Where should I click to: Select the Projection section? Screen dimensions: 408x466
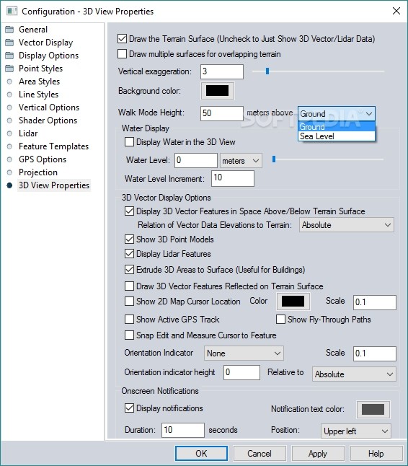(38, 172)
